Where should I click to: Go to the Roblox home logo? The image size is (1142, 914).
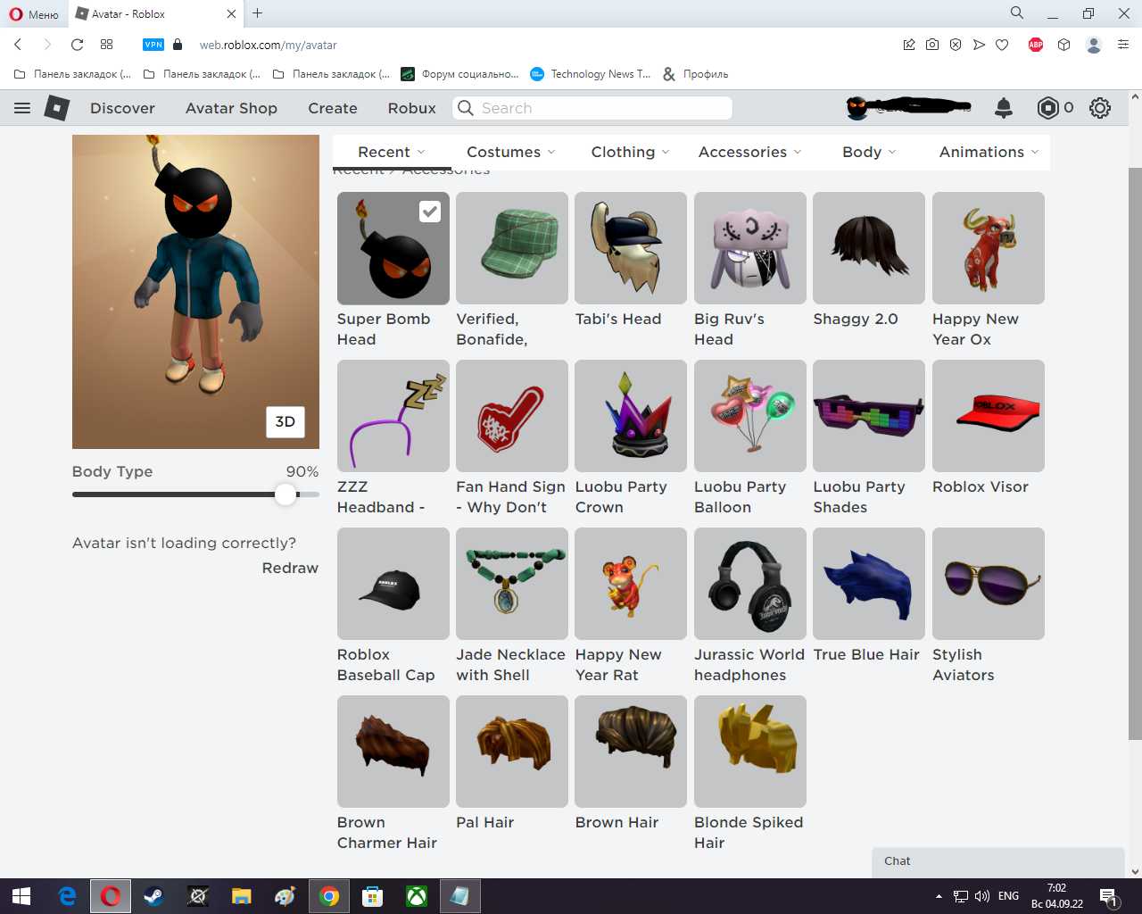57,108
